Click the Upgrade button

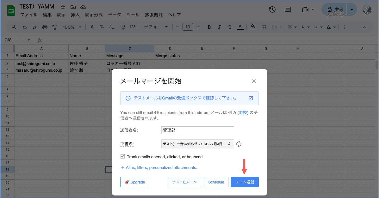pyautogui.click(x=135, y=182)
